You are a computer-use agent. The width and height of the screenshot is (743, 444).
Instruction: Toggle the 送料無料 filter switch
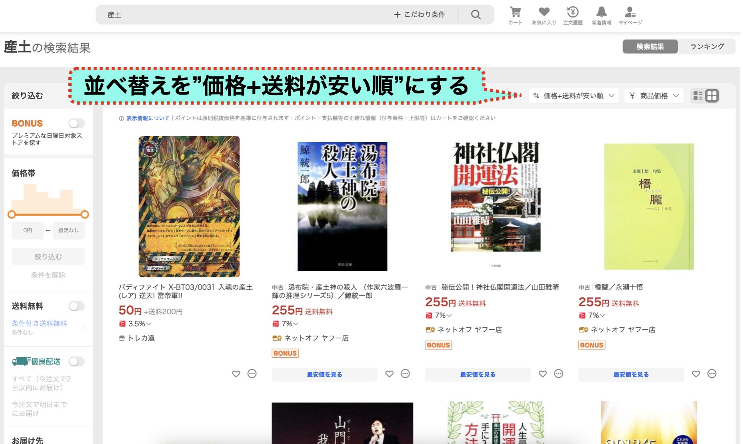[x=76, y=306]
